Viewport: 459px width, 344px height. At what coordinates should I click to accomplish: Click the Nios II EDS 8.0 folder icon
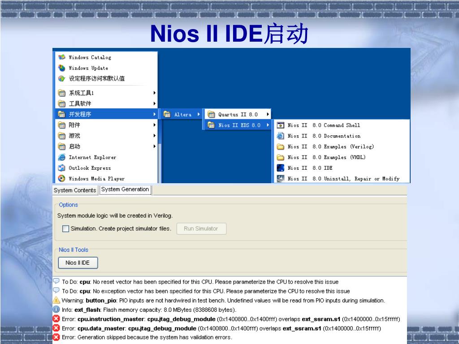point(211,125)
